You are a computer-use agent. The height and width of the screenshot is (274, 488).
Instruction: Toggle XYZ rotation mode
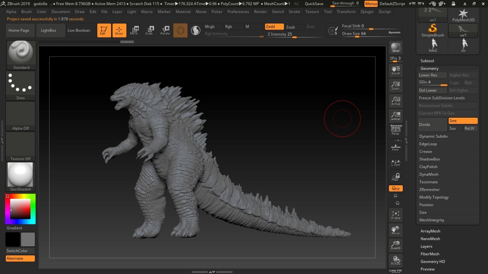coord(396,189)
